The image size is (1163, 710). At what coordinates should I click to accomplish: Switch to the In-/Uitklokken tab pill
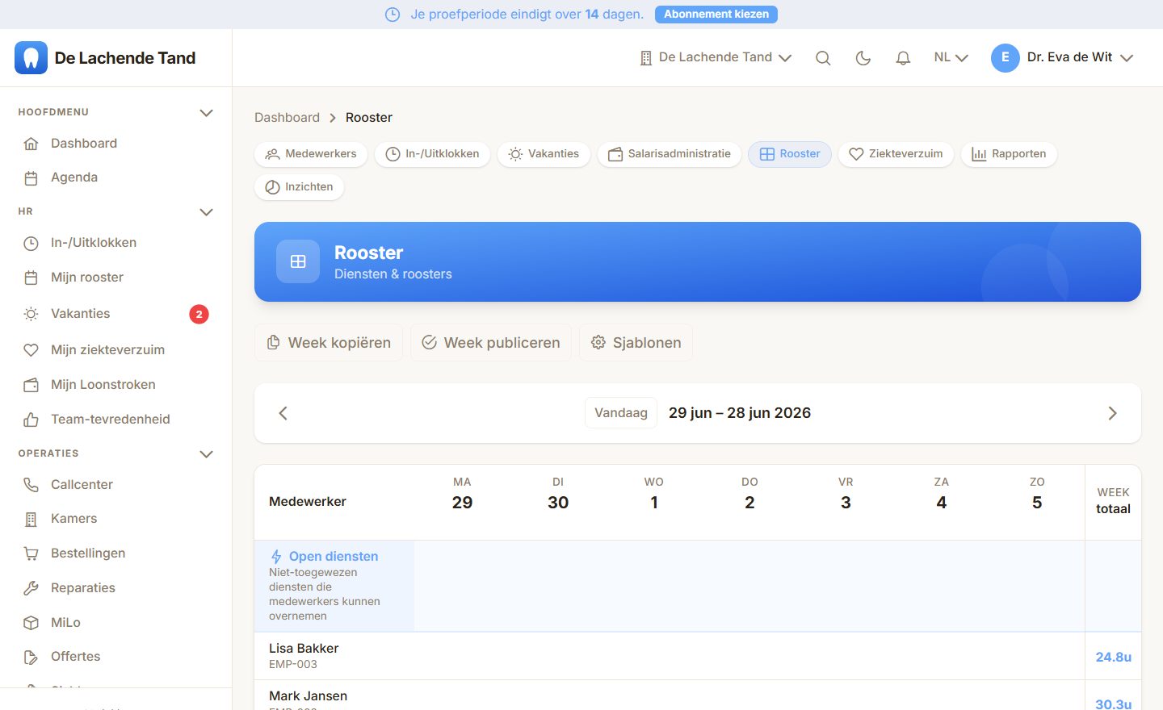pyautogui.click(x=432, y=154)
